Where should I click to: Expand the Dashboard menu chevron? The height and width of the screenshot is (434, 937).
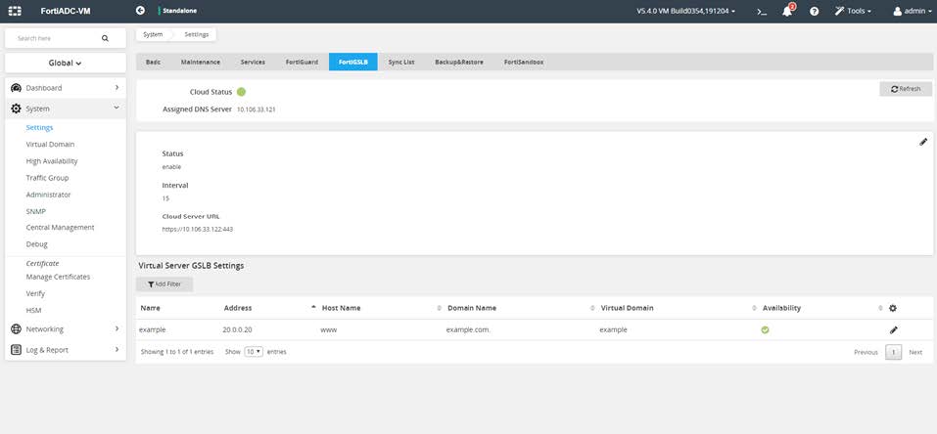[117, 88]
